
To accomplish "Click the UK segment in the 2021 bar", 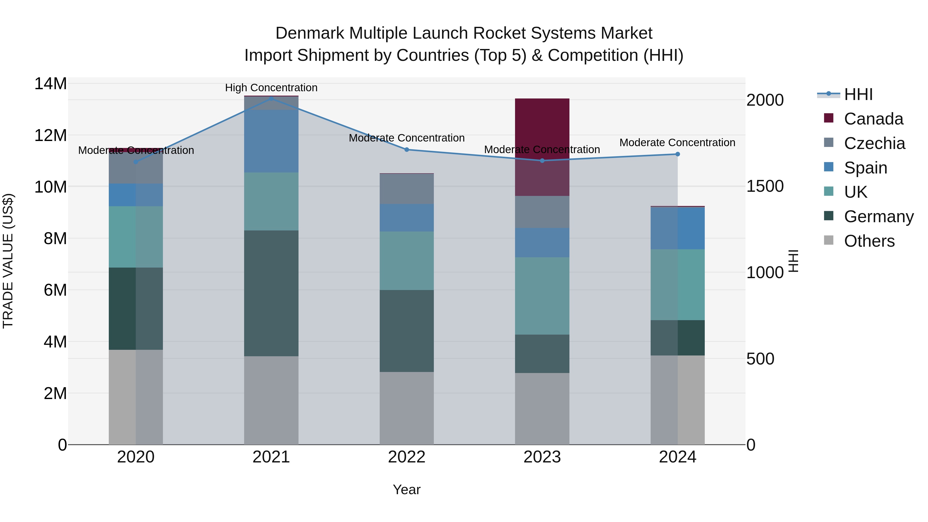I will pyautogui.click(x=271, y=201).
